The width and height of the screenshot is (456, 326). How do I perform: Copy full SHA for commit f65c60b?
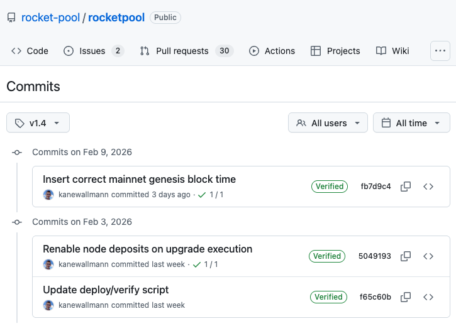[x=406, y=297]
